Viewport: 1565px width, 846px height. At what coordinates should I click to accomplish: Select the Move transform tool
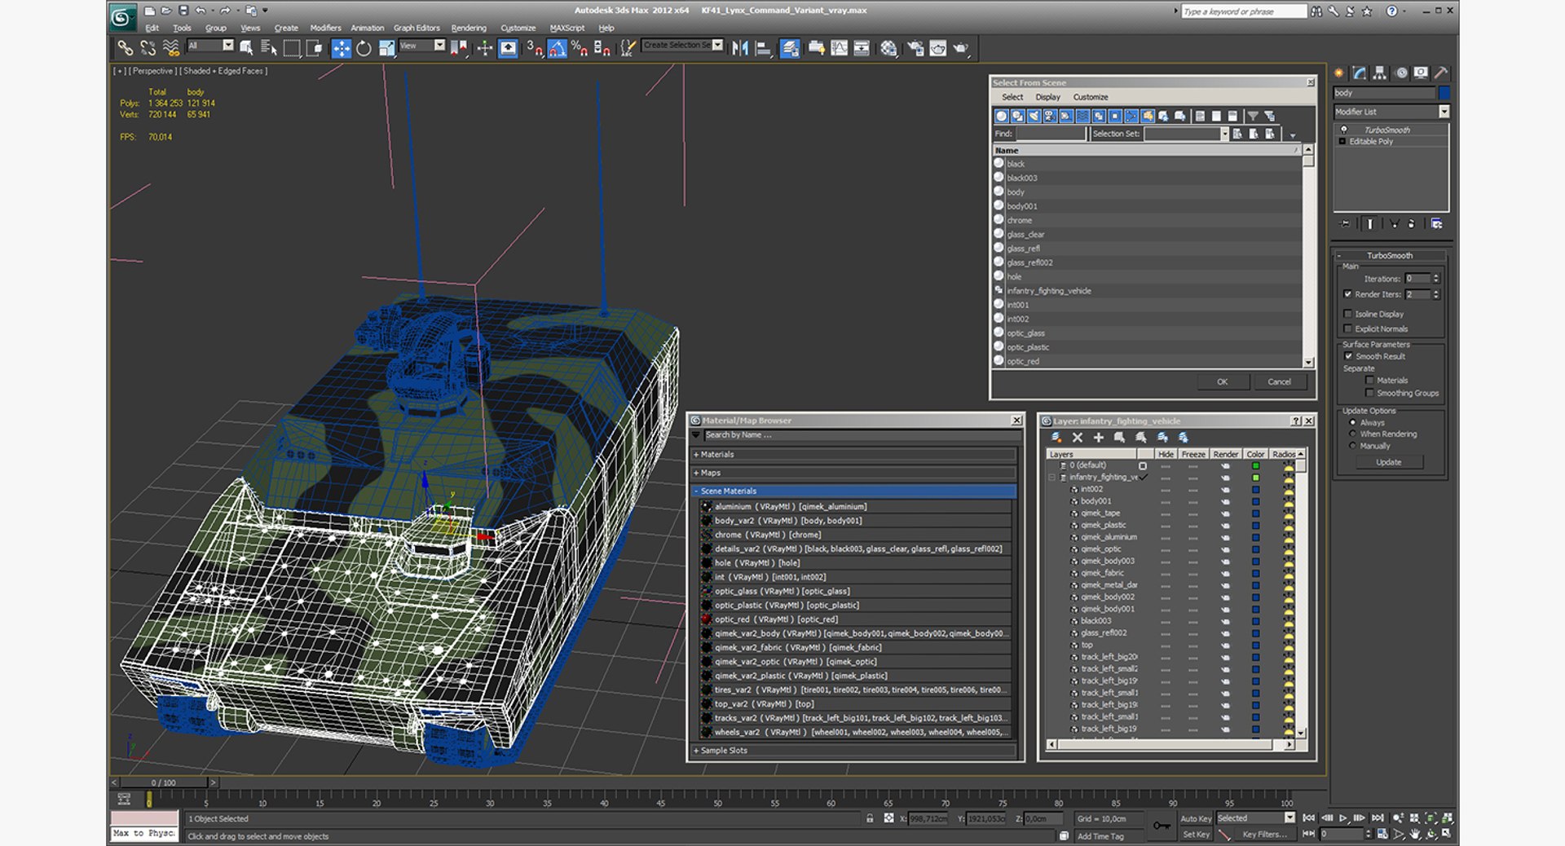[x=341, y=49]
